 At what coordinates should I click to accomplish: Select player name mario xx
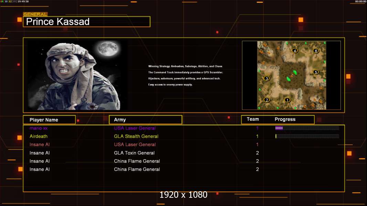tap(39, 128)
